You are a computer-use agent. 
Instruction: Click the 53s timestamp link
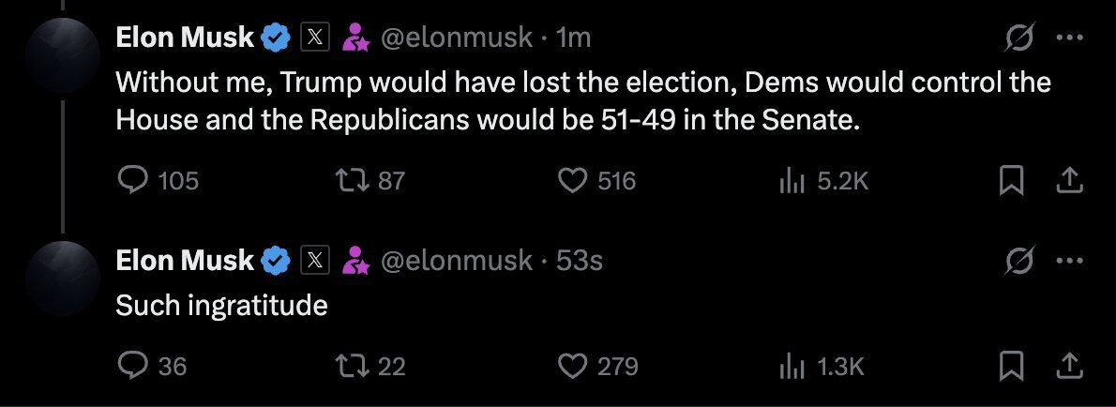coord(580,261)
